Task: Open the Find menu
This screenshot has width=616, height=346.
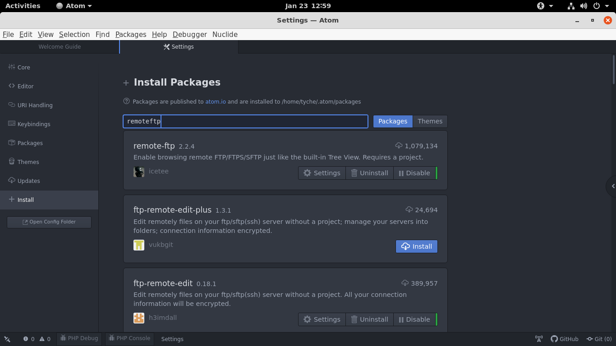Action: pyautogui.click(x=102, y=34)
